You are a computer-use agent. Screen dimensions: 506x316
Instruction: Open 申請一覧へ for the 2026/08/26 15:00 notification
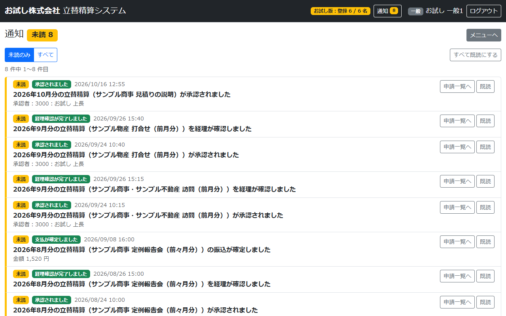point(457,276)
